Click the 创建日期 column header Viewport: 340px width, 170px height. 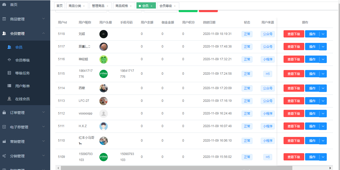coord(209,22)
